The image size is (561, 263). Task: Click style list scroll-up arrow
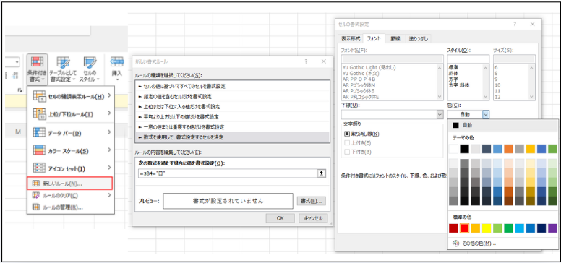pos(486,67)
